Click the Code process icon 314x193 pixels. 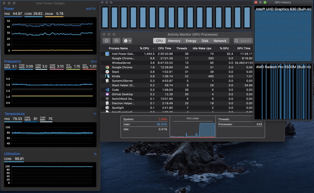[x=107, y=90]
